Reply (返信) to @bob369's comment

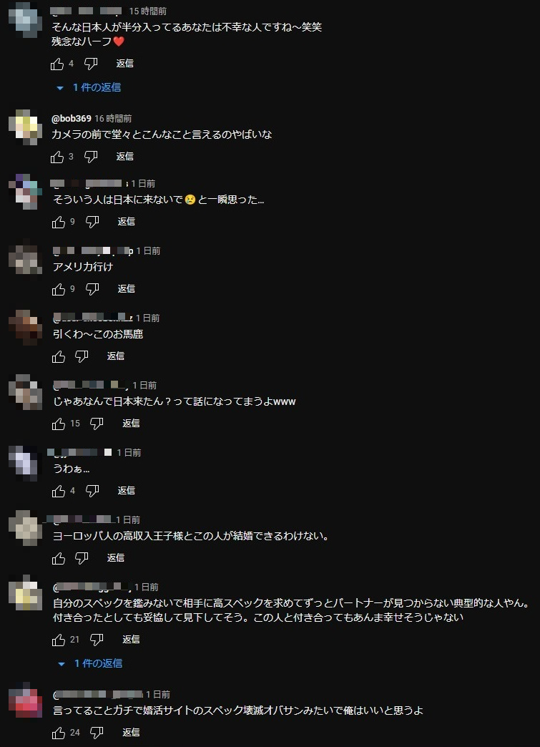tap(124, 156)
